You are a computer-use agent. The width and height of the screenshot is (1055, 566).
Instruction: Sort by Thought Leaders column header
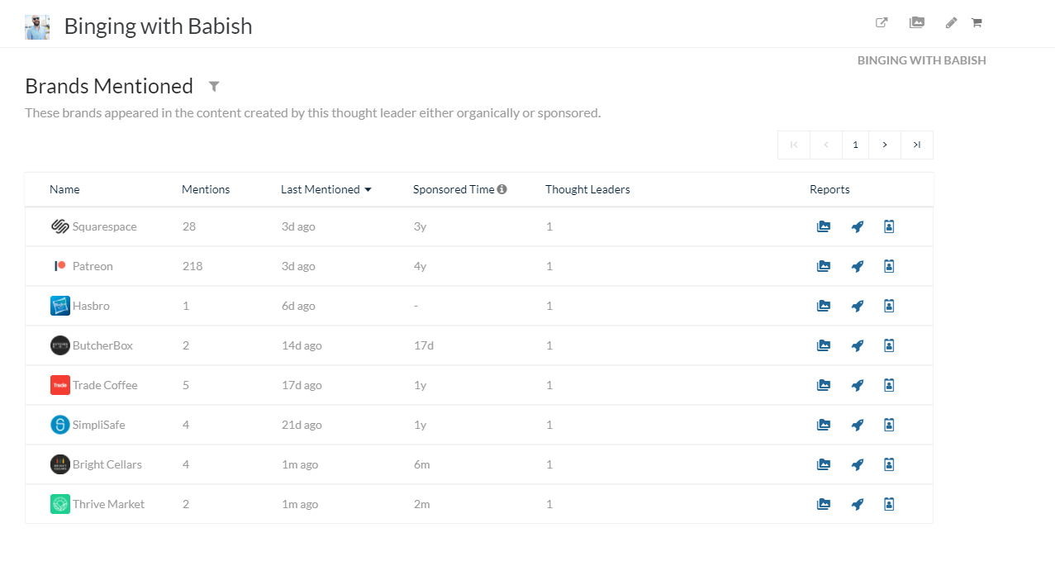[587, 189]
